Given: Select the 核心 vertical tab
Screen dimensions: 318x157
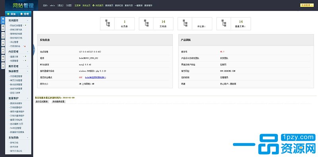Looking at the screenshot, I should click(x=3, y=20).
